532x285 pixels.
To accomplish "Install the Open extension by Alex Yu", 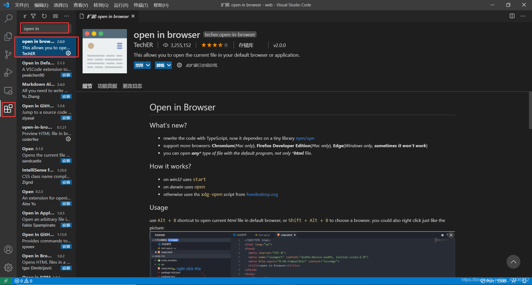I will [x=66, y=204].
